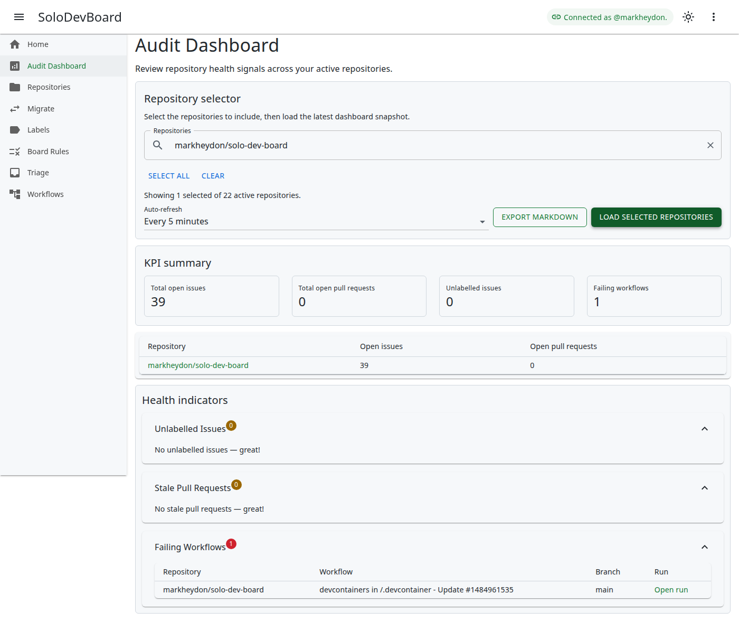Go to Migrate page
Screen dimensions: 739x622
(x=63, y=109)
